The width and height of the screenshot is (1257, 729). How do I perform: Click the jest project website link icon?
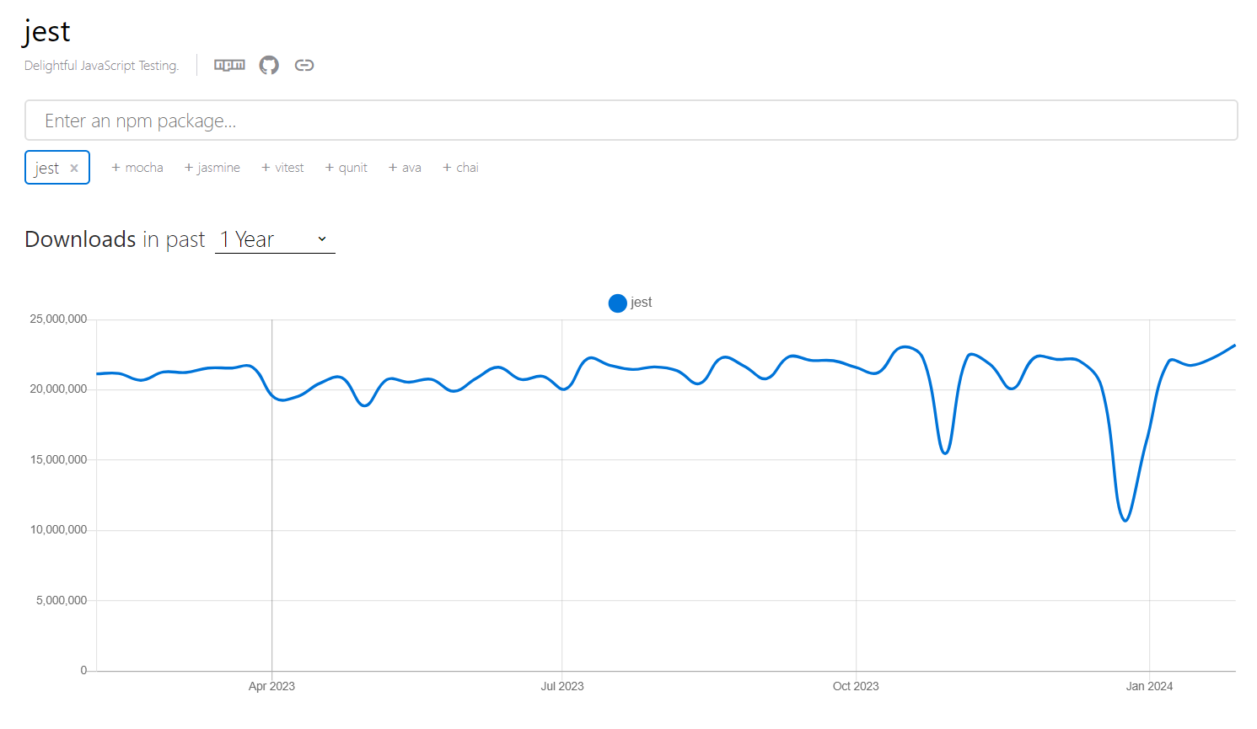click(304, 64)
